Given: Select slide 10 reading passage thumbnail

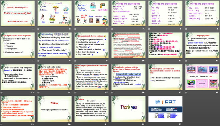Looking at the screenshot, I should (x=129, y=45).
